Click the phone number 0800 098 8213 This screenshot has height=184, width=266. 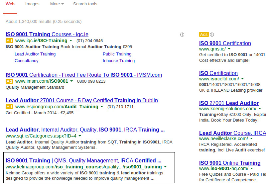click(91, 81)
